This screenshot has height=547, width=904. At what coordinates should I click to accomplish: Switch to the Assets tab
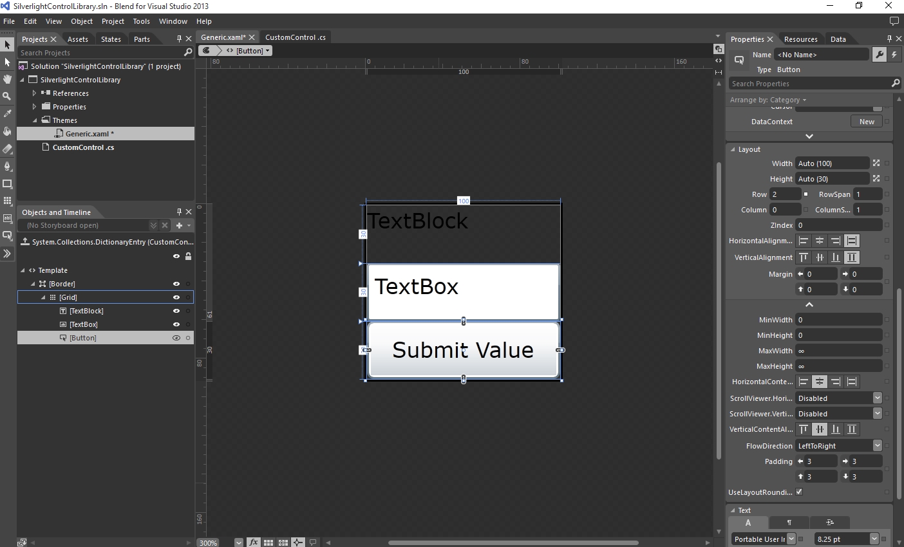(x=78, y=39)
